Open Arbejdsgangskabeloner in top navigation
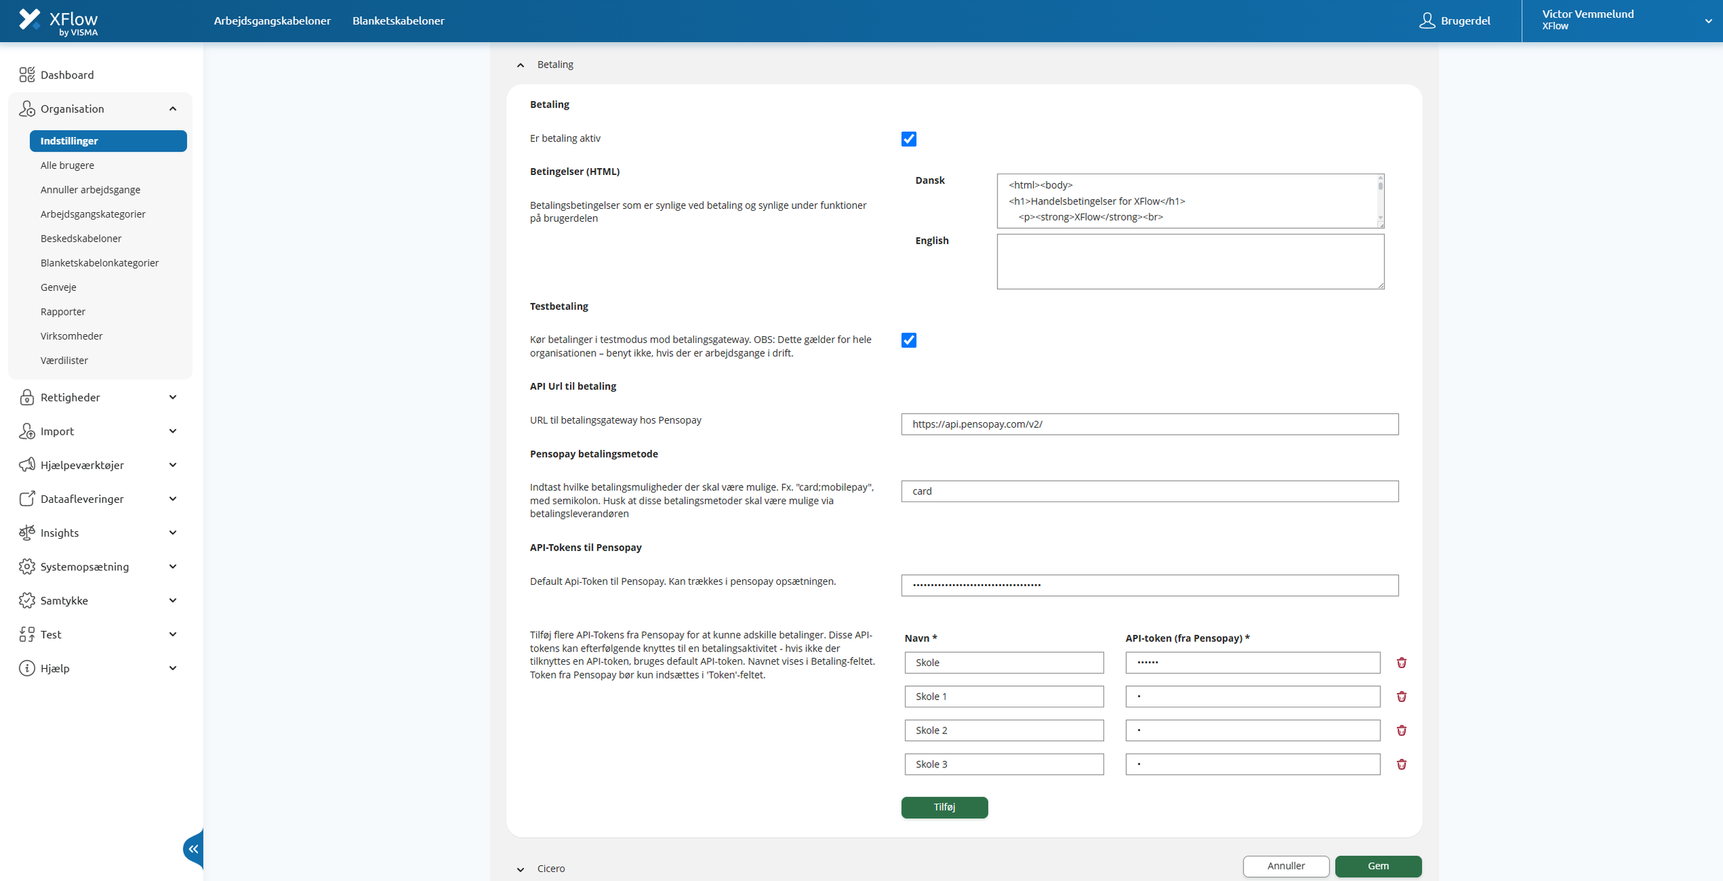 pos(272,21)
